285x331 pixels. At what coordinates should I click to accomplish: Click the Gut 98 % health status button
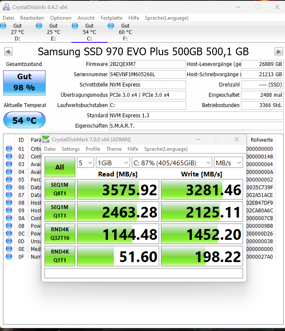pyautogui.click(x=24, y=83)
